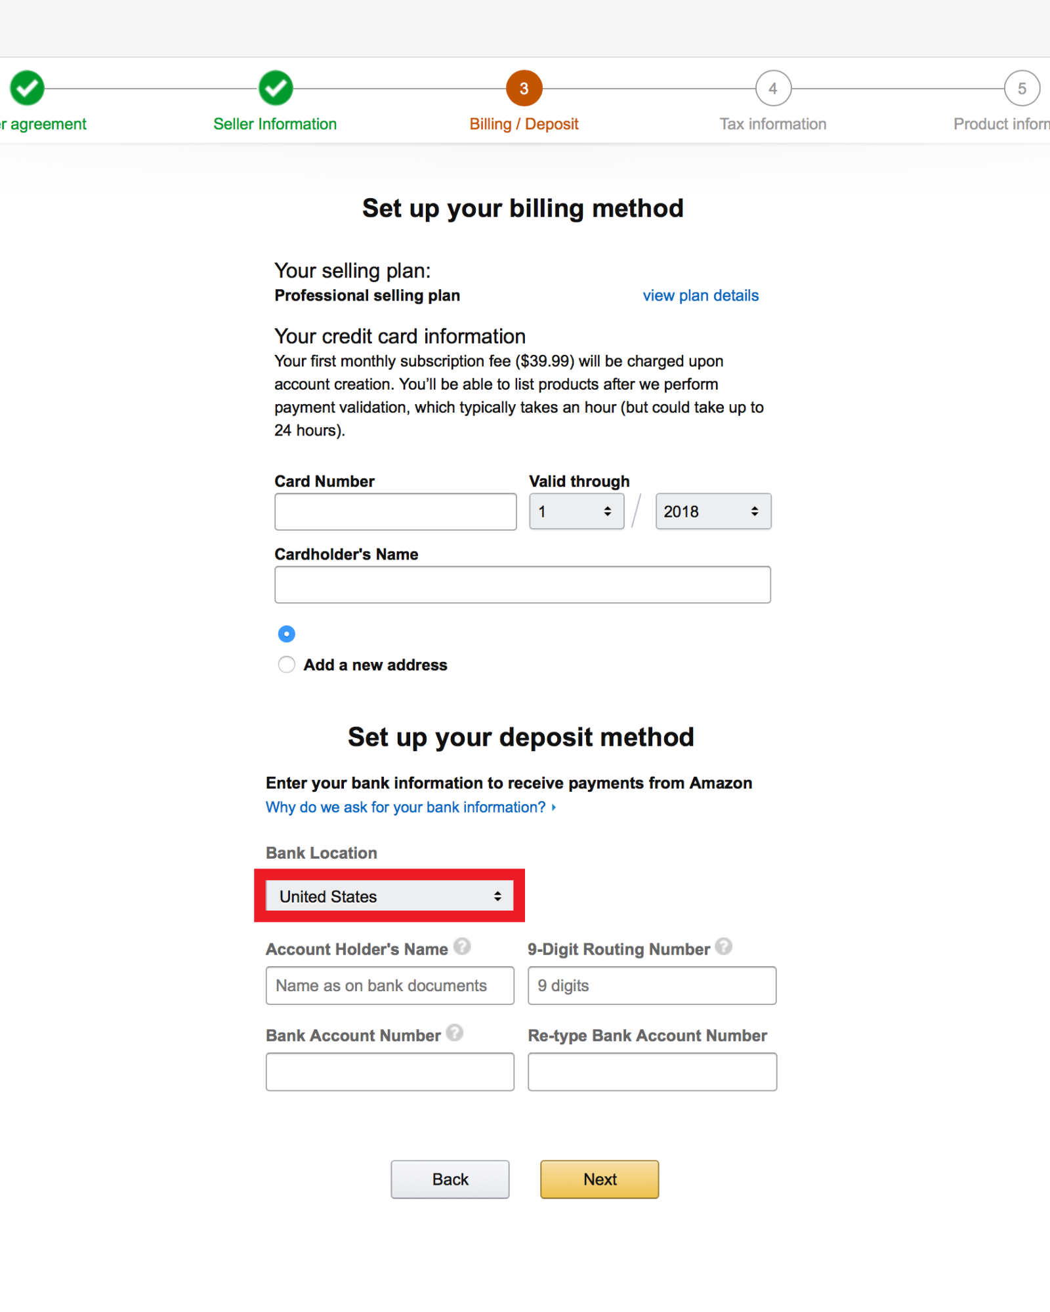1050x1312 pixels.
Task: Go to Tax information step label
Action: coord(773,124)
